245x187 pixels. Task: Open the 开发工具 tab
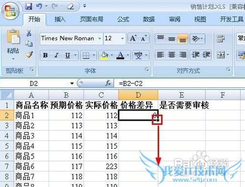click(x=232, y=19)
